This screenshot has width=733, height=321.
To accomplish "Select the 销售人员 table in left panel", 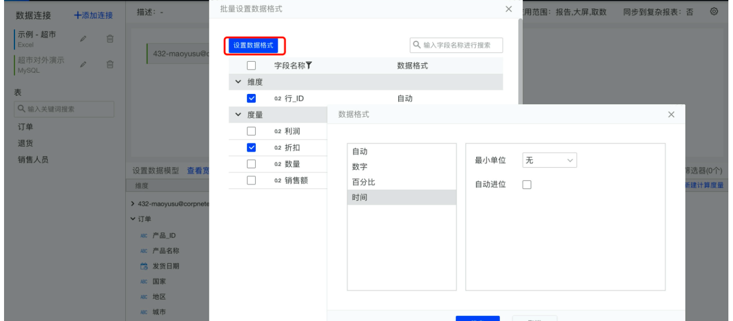I will 33,160.
